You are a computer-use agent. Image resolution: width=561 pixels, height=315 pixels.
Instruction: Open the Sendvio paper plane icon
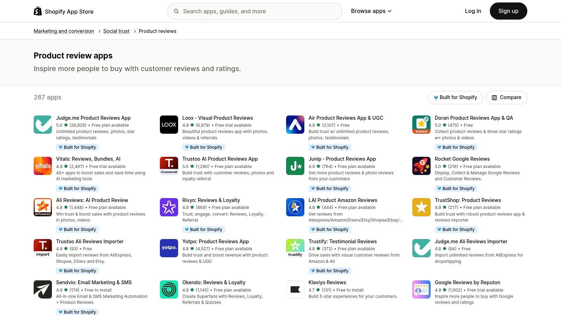click(x=43, y=289)
